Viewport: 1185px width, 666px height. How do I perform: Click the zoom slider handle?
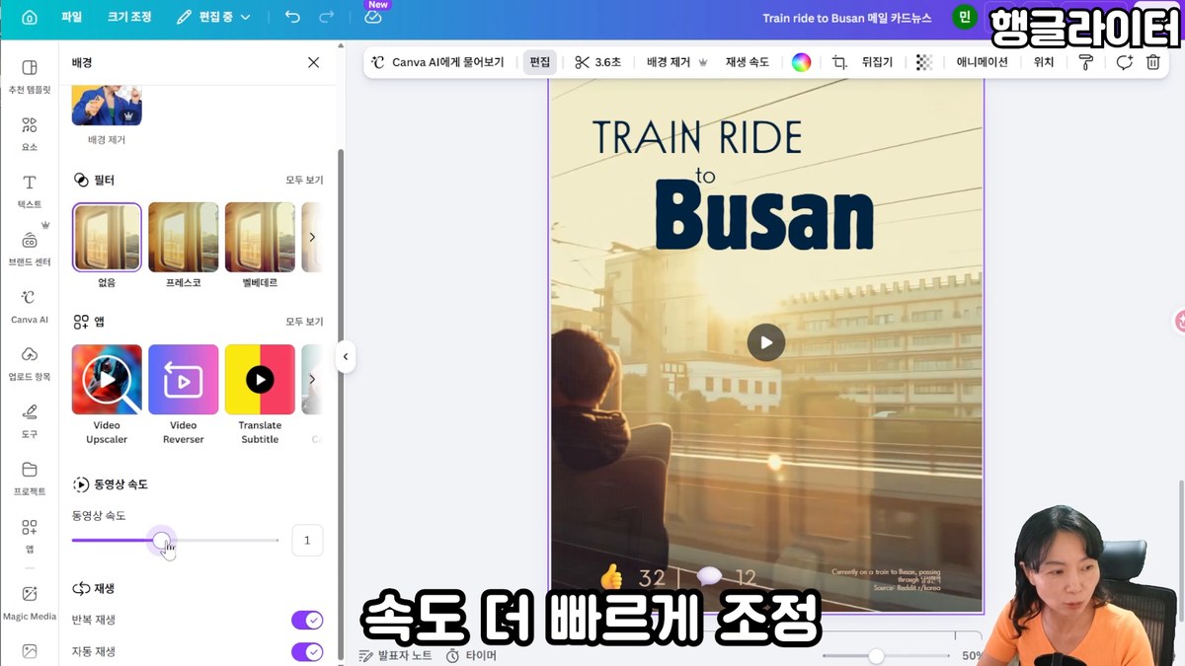click(x=876, y=656)
